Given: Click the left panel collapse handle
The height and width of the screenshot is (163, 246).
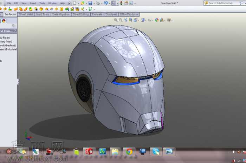Looking at the screenshot, I should coord(18,82).
